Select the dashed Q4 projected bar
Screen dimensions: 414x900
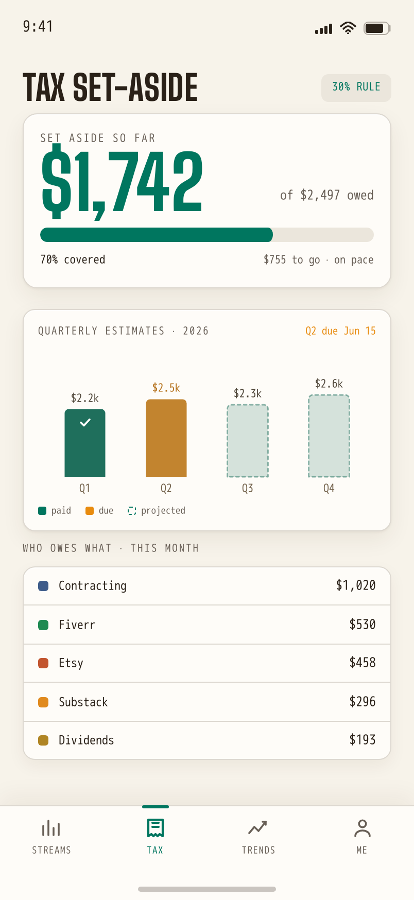(329, 436)
